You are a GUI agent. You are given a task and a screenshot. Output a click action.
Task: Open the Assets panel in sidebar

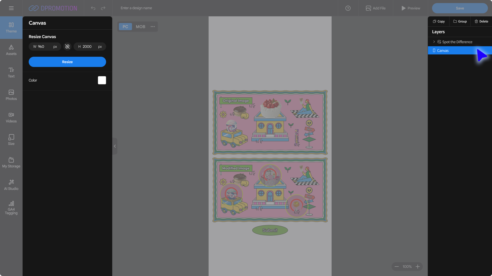(x=11, y=50)
